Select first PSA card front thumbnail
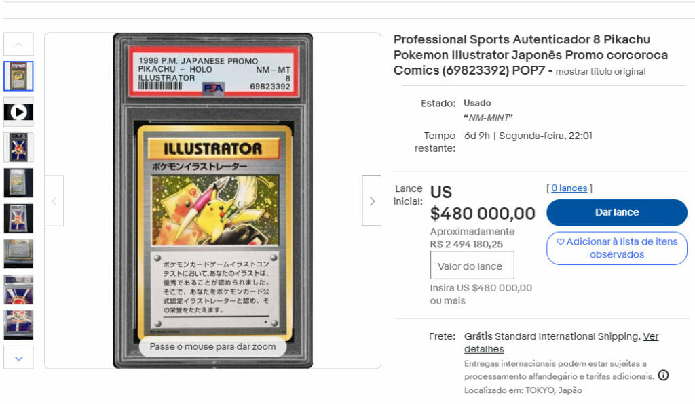Image resolution: width=695 pixels, height=404 pixels. pos(18,77)
